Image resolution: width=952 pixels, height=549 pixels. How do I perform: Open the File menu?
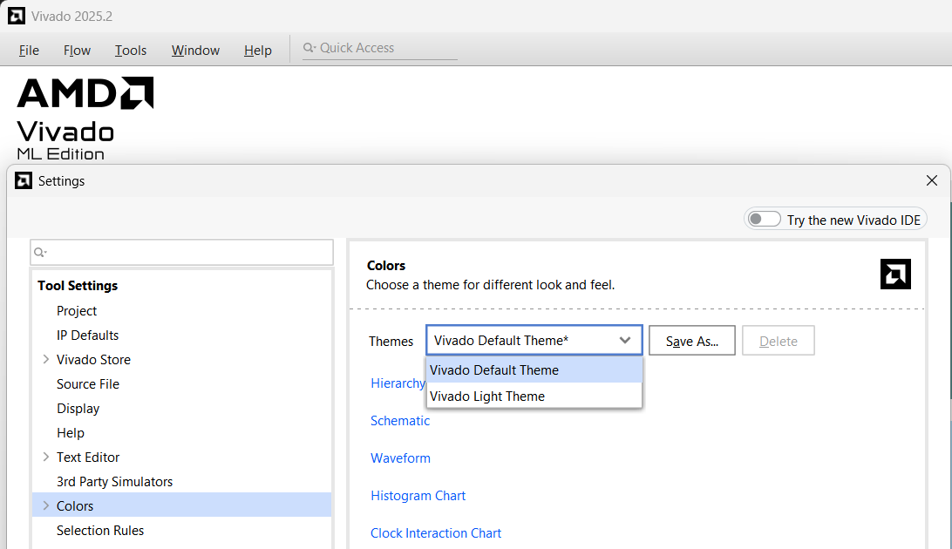click(29, 51)
